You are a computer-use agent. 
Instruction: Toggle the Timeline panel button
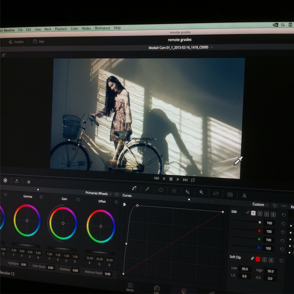[16, 42]
